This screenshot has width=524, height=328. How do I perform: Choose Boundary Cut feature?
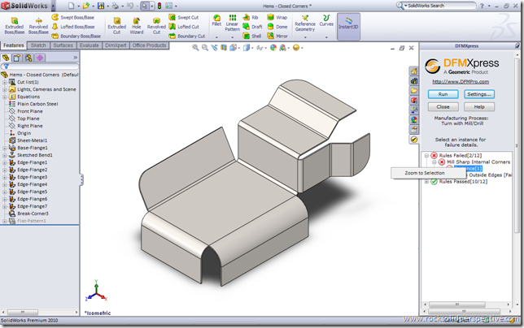pos(187,36)
